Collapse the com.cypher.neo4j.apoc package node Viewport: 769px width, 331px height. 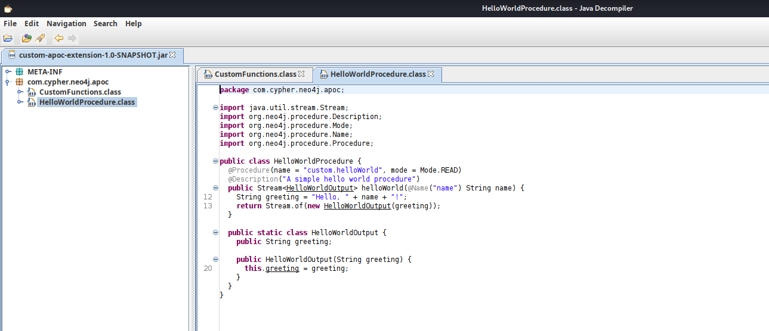coord(8,82)
